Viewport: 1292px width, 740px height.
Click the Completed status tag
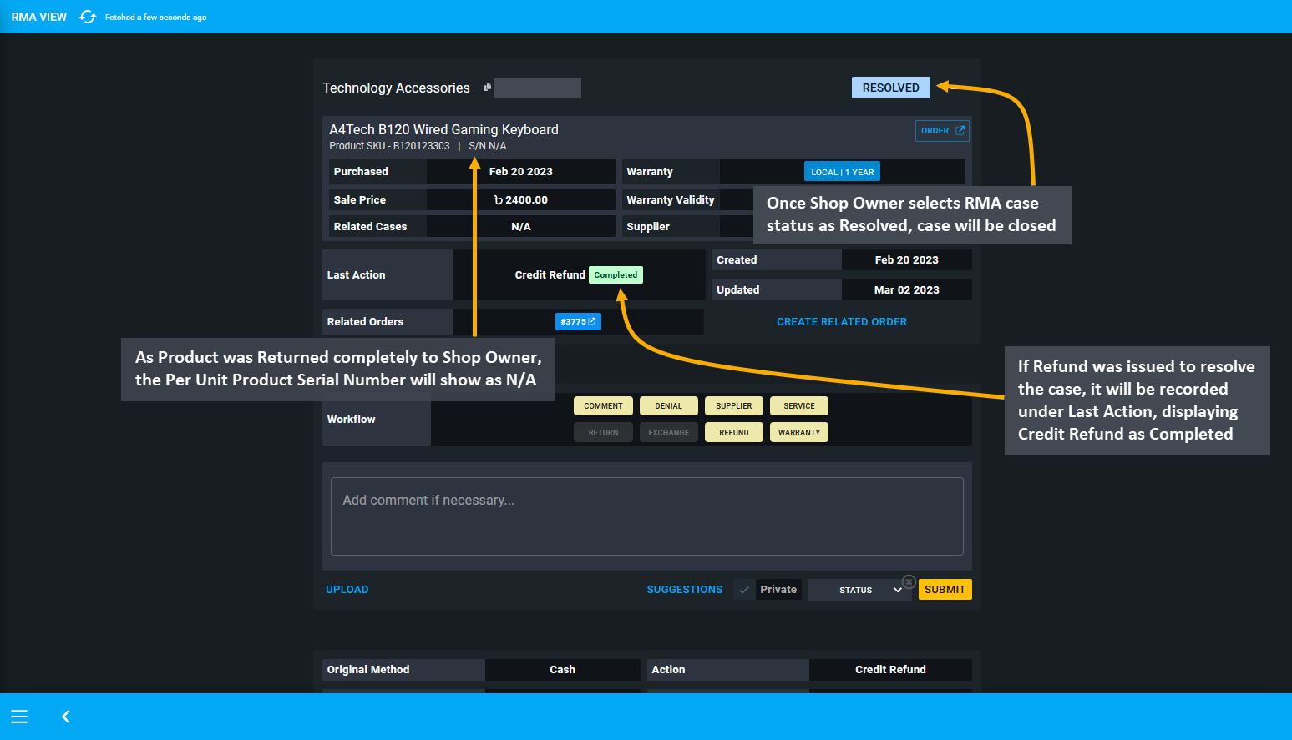coord(616,275)
